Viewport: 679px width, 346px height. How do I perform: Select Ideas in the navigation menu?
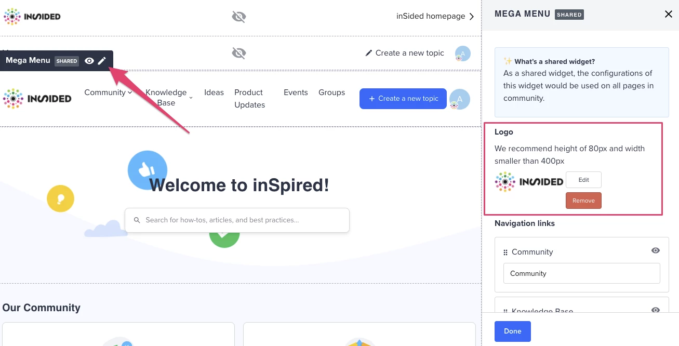214,92
